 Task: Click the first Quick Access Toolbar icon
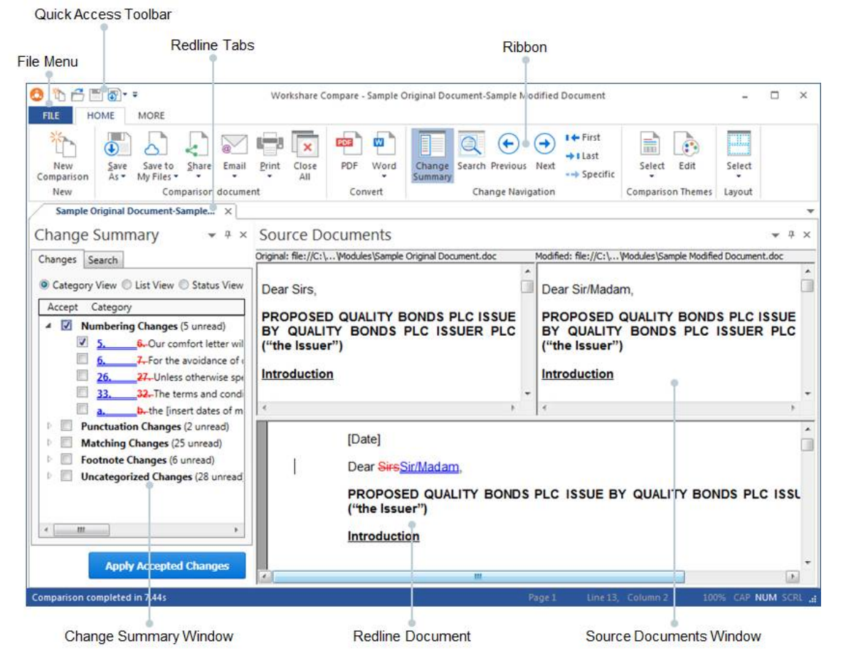click(x=59, y=95)
